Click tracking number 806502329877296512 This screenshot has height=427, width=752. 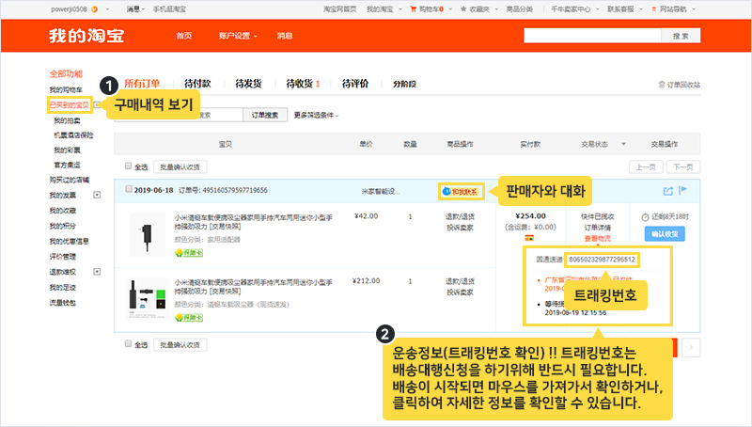click(602, 260)
